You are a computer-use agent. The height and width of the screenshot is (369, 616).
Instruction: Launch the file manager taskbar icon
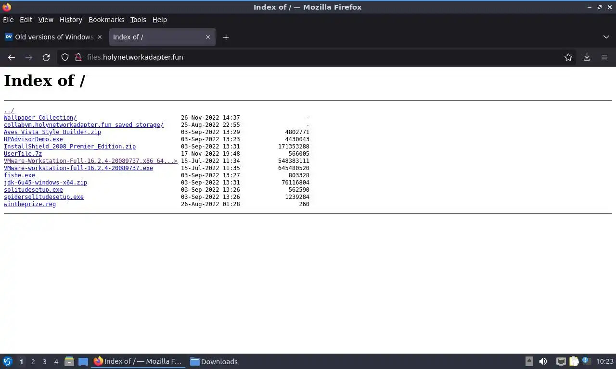point(69,361)
